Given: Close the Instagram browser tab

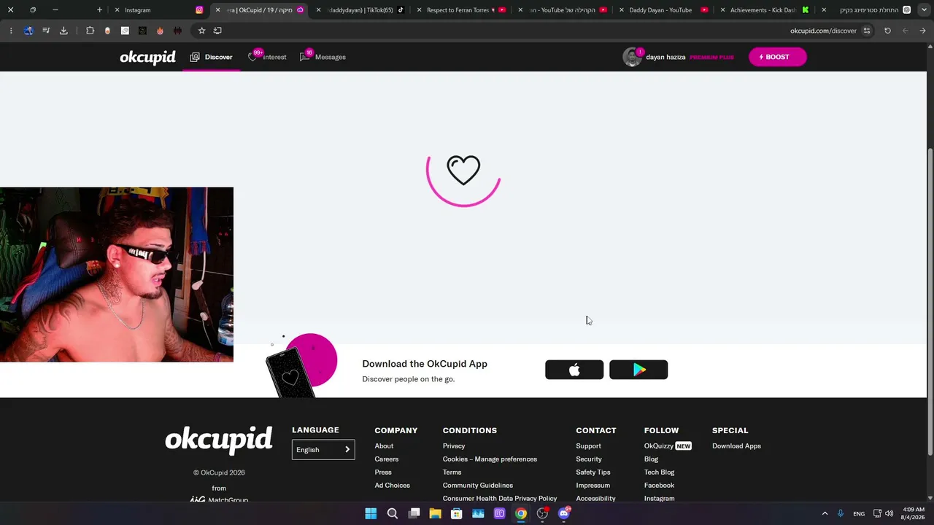Looking at the screenshot, I should (117, 10).
